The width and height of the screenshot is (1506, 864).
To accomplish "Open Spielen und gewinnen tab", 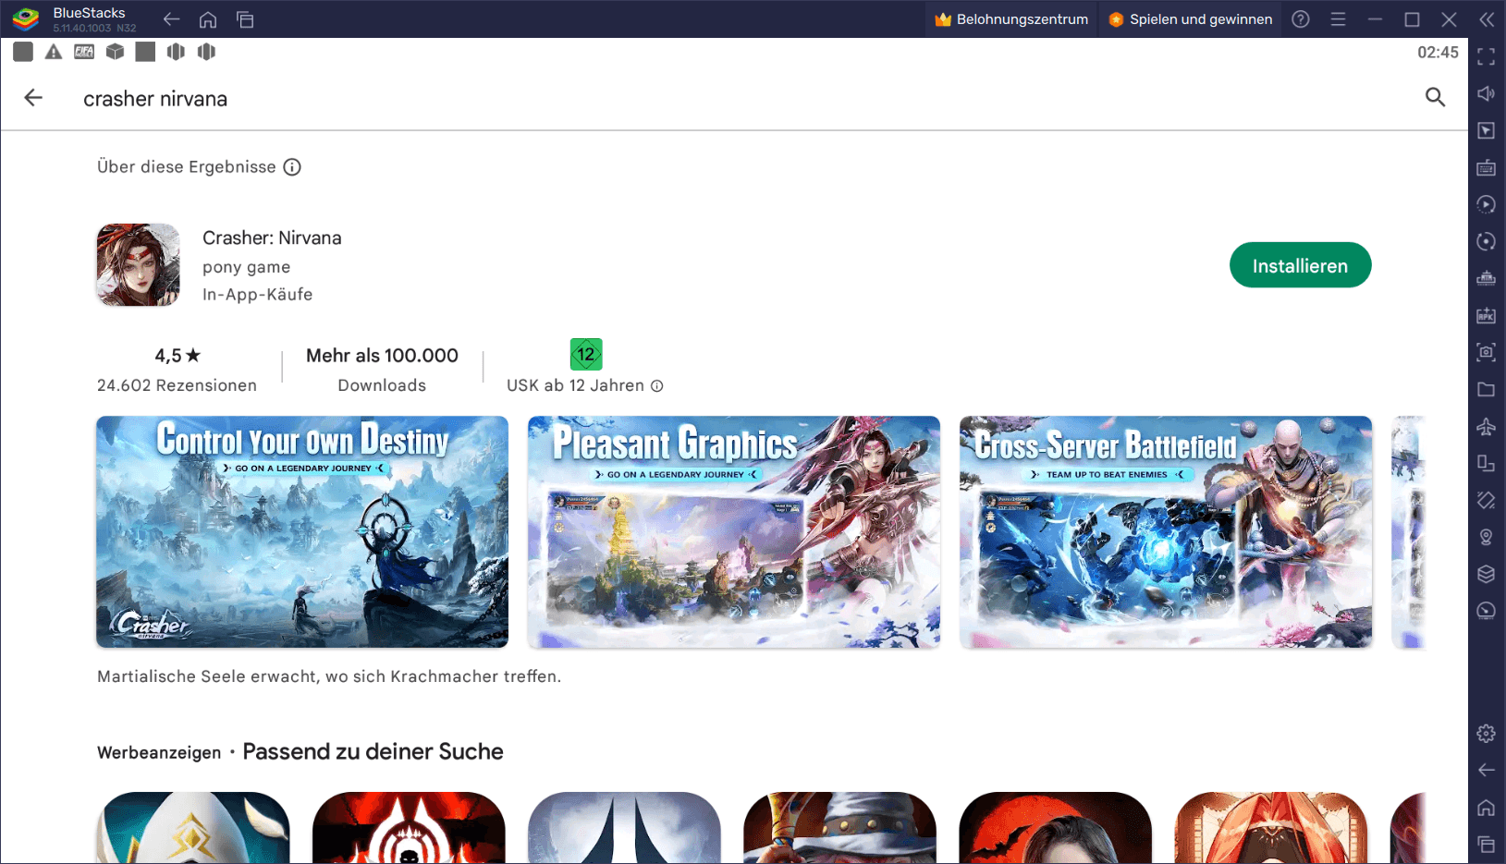I will [1190, 19].
